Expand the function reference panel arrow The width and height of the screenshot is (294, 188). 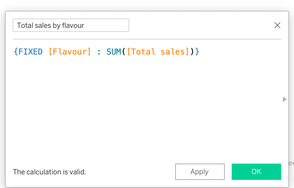[285, 99]
